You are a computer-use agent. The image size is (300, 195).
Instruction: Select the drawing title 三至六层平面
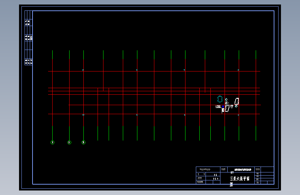pos(240,179)
